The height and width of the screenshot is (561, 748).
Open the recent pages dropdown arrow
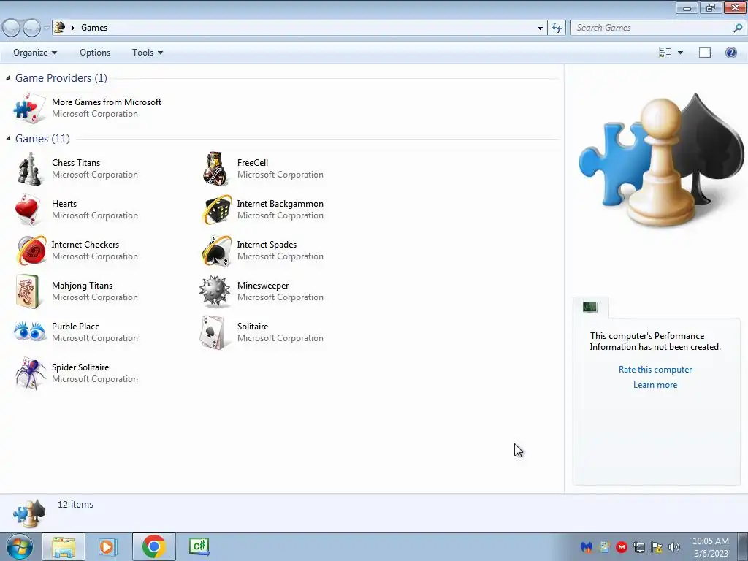coord(46,28)
